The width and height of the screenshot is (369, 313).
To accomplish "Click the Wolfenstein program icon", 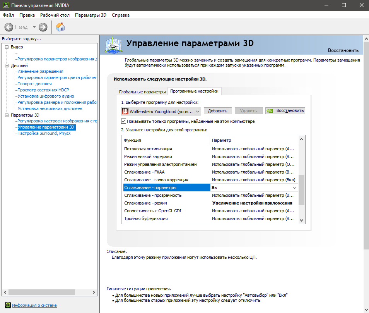I will pos(125,111).
